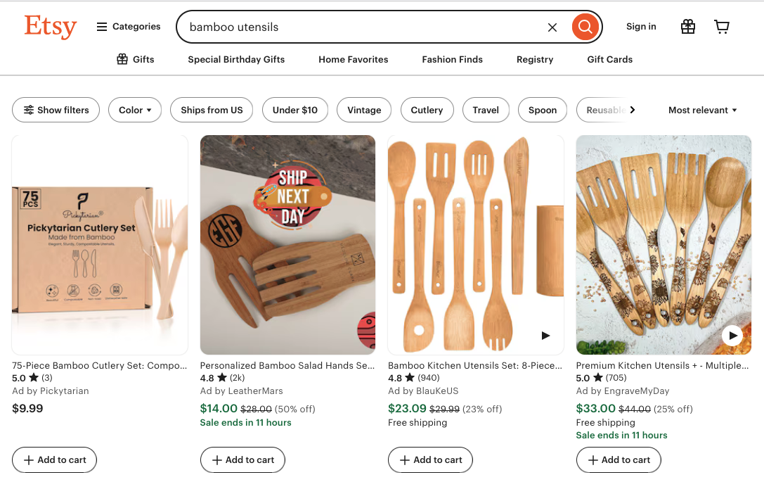This screenshot has height=482, width=764.
Task: Play video on Premium Kitchen Utensils listing
Action: click(x=732, y=336)
